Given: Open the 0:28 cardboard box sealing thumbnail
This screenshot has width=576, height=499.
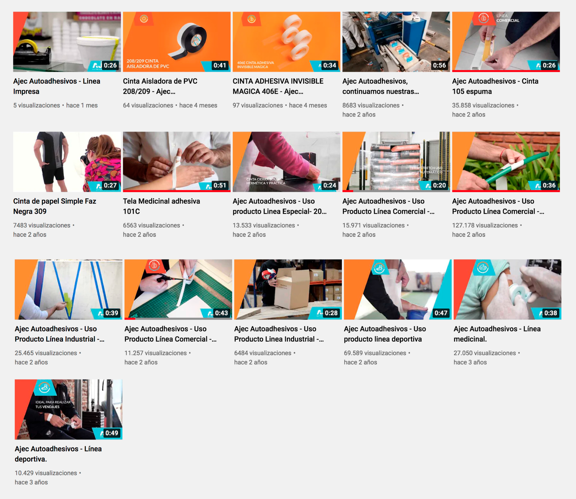Looking at the screenshot, I should [288, 290].
